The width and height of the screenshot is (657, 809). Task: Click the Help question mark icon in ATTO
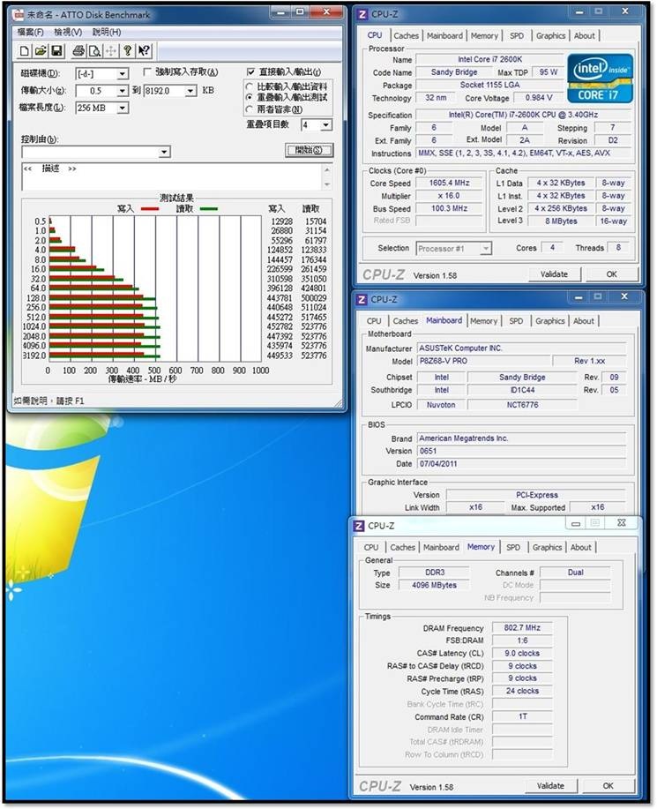(x=127, y=50)
